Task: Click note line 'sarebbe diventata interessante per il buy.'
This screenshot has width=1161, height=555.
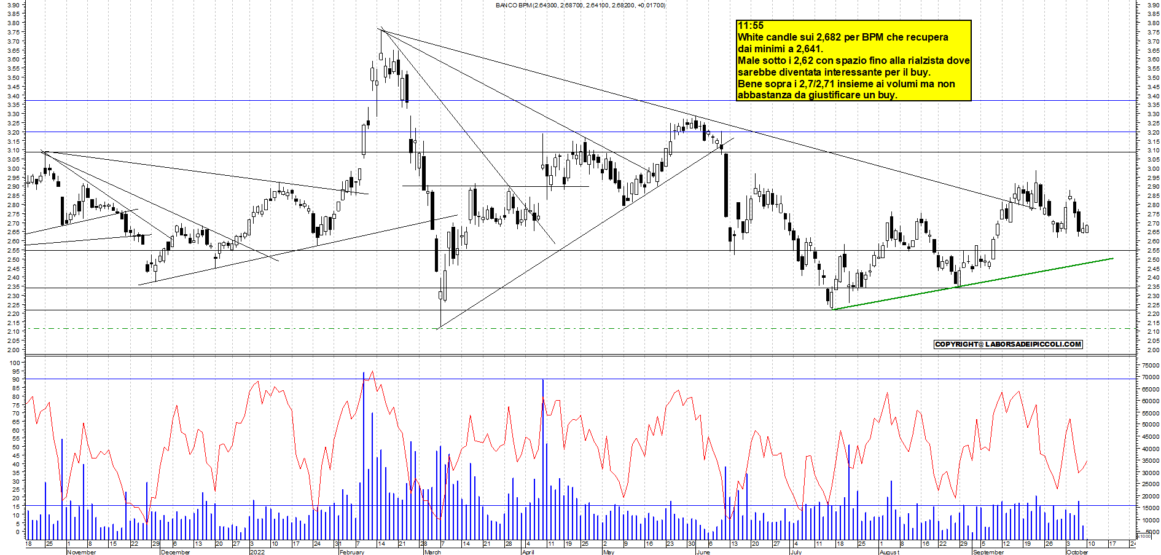Action: click(834, 73)
